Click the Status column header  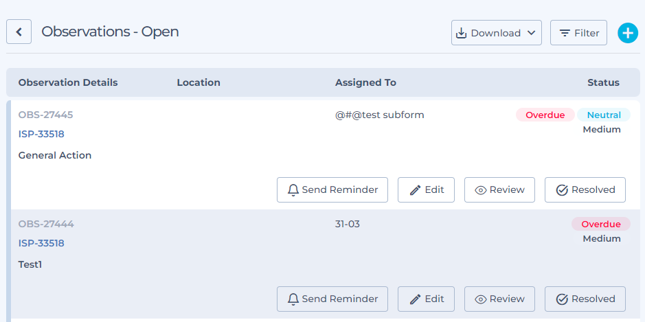click(603, 82)
